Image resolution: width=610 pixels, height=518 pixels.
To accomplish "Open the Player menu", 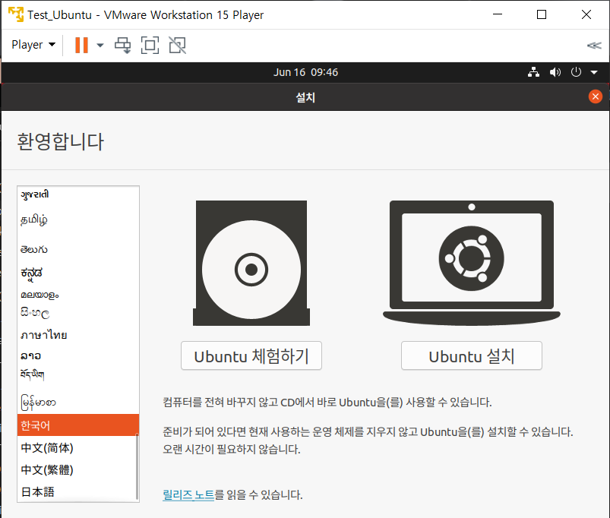I will pyautogui.click(x=33, y=45).
